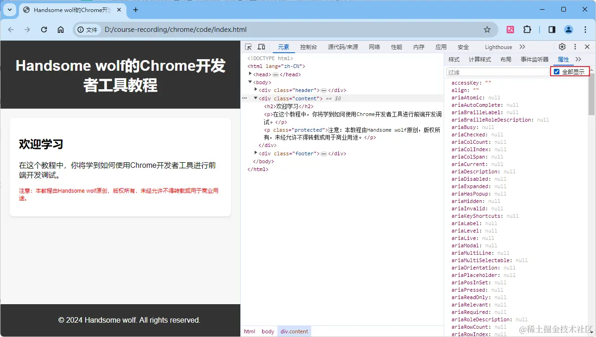Open the 事件监听器 sidebar tab

pos(534,60)
